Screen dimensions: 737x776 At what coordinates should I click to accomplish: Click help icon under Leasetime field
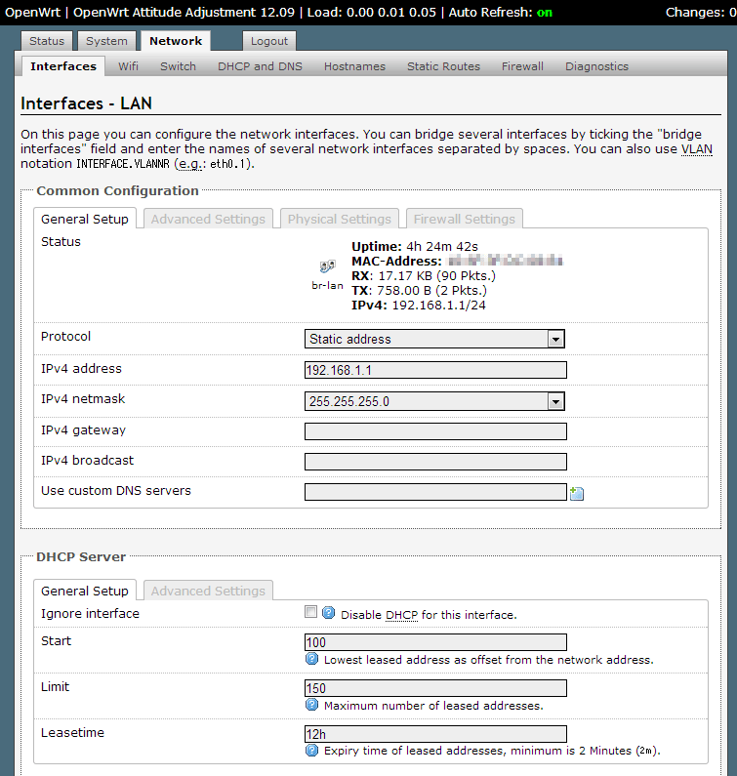tap(311, 751)
